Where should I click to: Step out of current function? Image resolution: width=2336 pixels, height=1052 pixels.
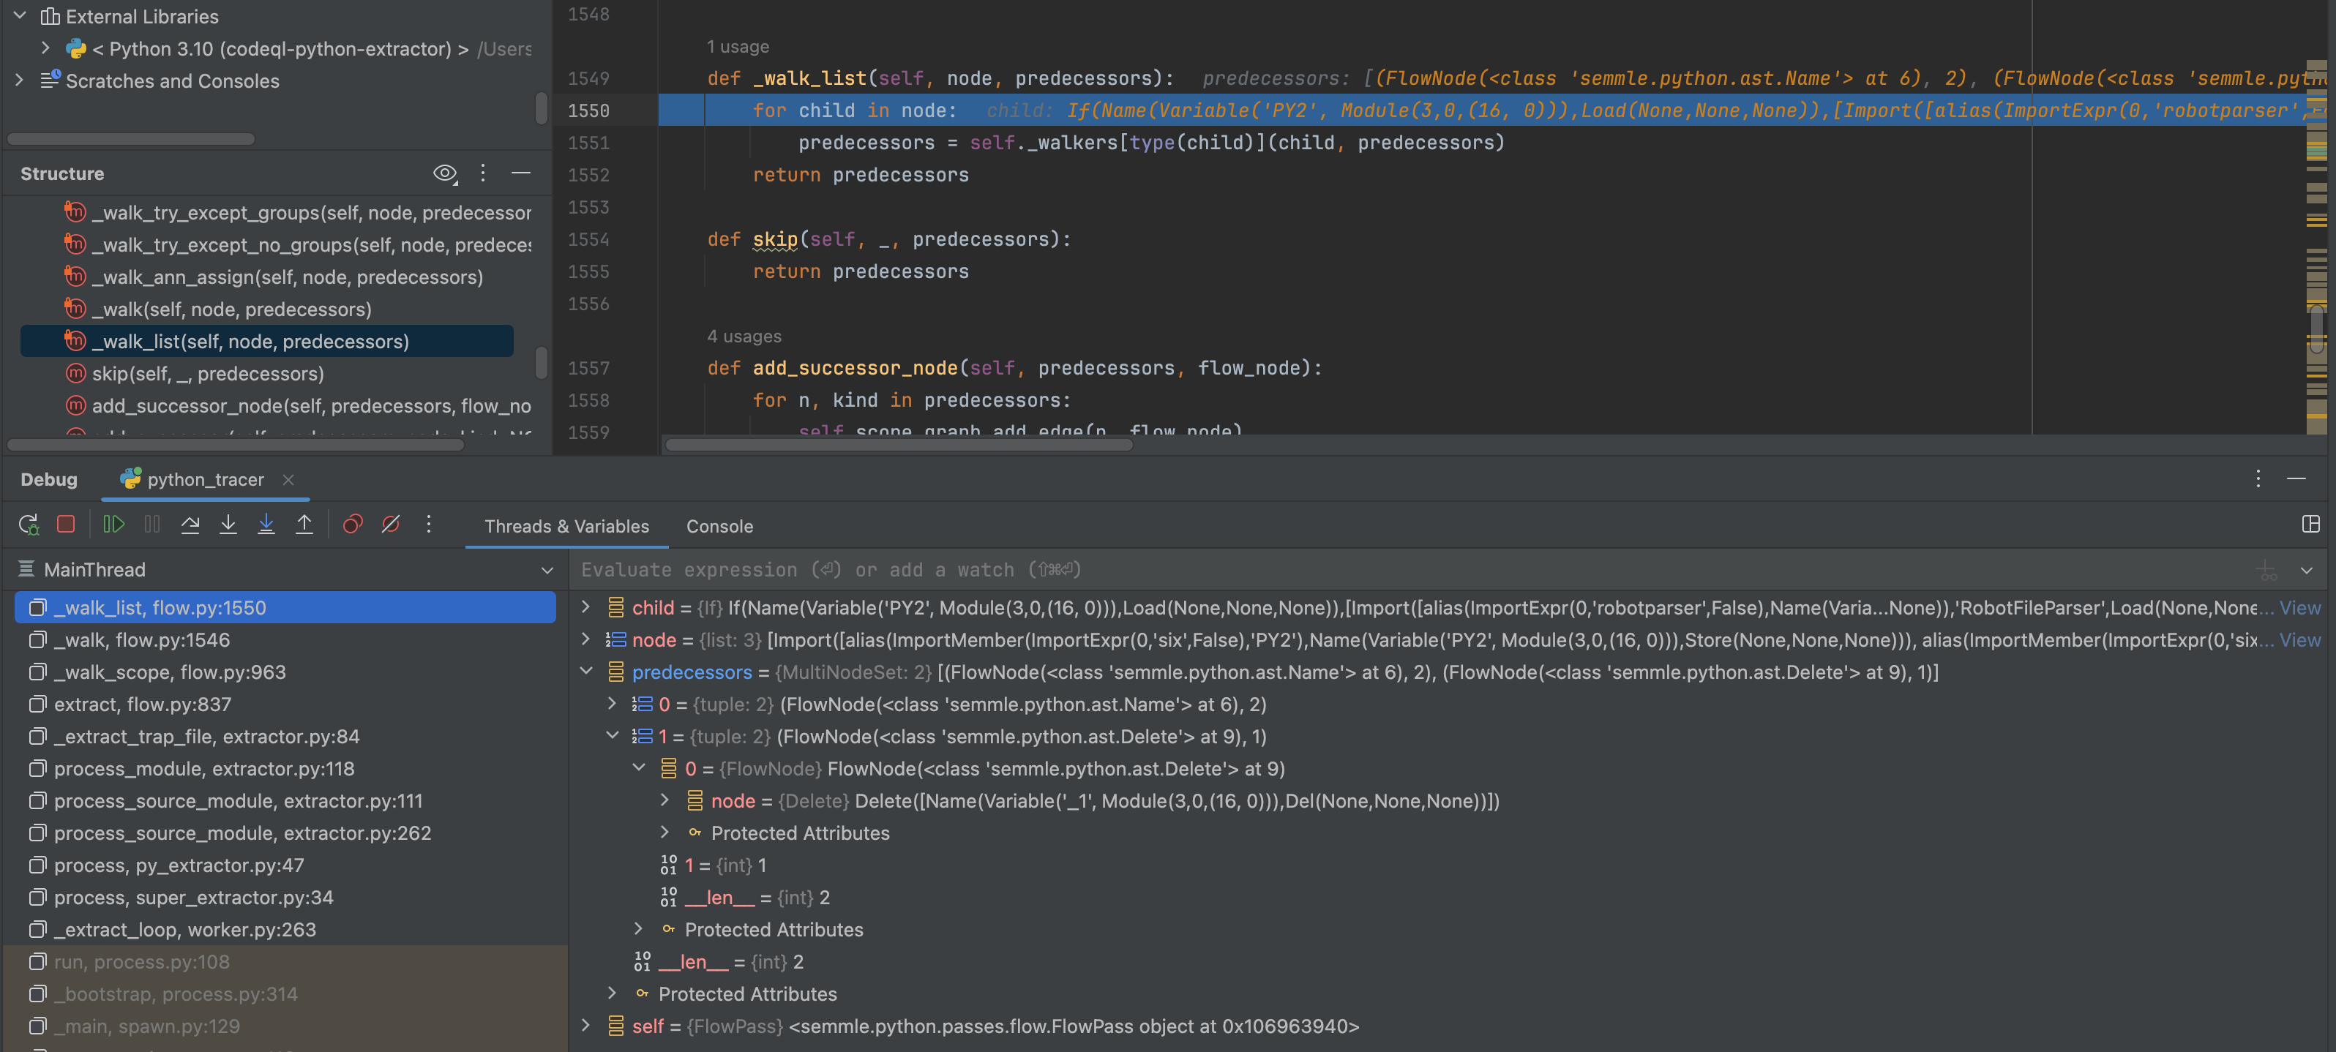tap(304, 525)
